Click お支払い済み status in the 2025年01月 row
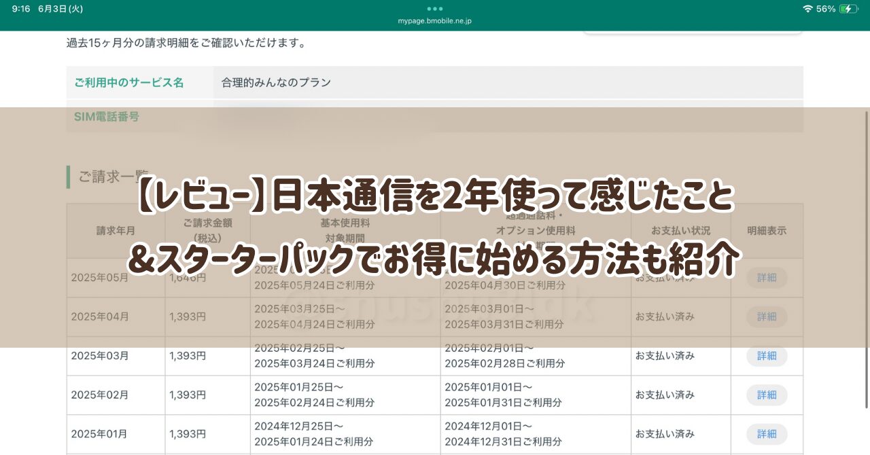This screenshot has height=455, width=870. tap(665, 434)
